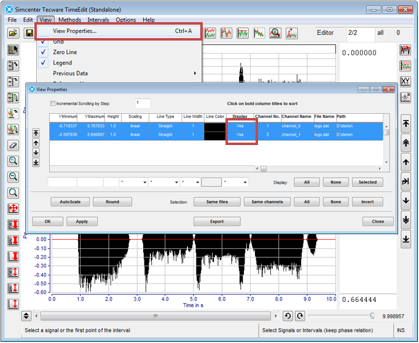
Task: Click Apply in View Properties
Action: click(82, 221)
